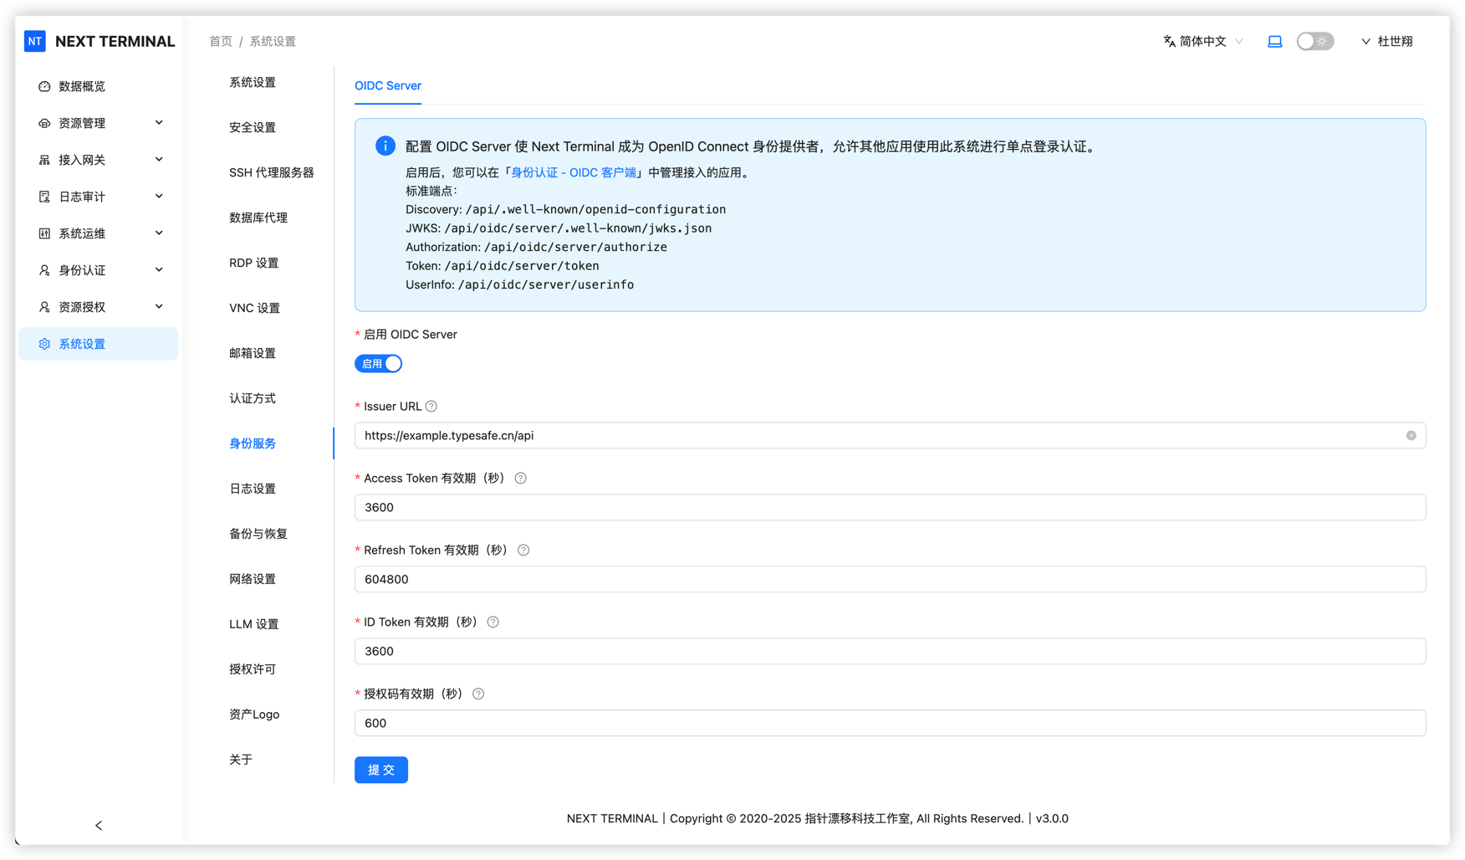Select the 认证方式 settings menu item
Viewport: 1465px width, 860px height.
coord(253,398)
